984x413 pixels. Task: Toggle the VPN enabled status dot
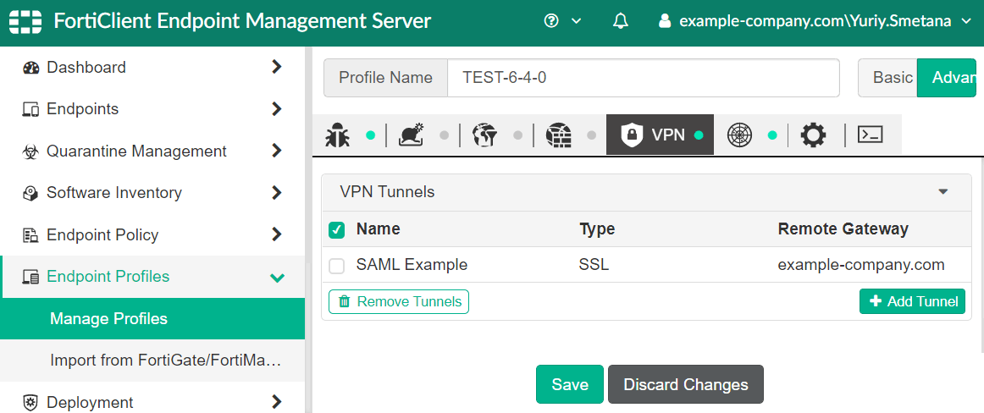699,135
